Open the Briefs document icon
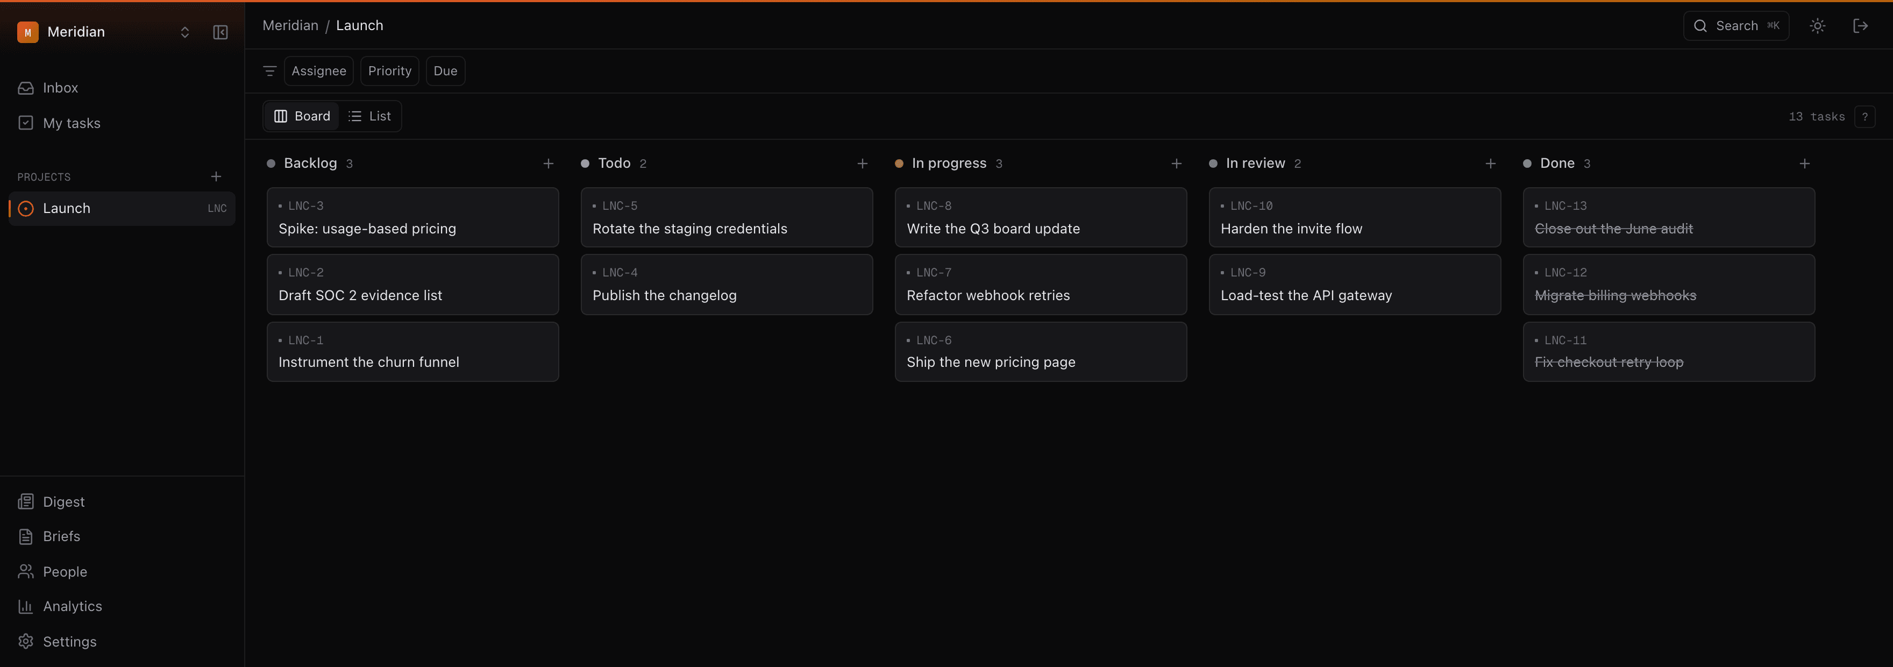 point(26,536)
